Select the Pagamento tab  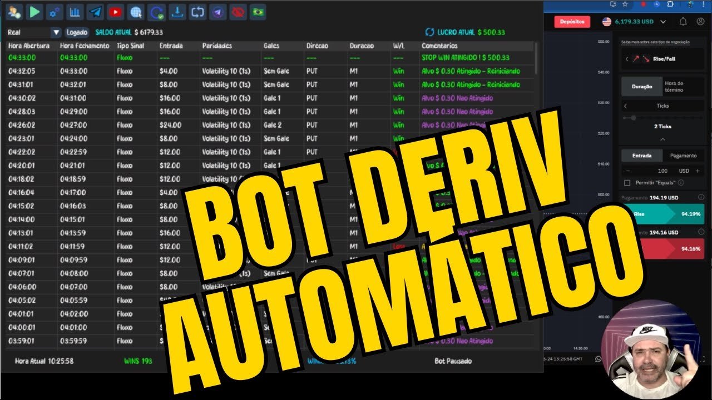(x=683, y=156)
